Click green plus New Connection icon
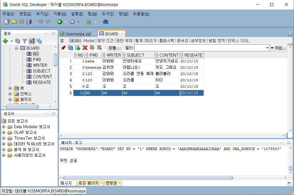Image resolution: width=294 pixels, height=195 pixels. 5,41
